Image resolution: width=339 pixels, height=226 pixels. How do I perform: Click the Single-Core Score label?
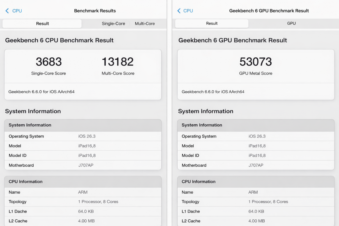tap(48, 73)
